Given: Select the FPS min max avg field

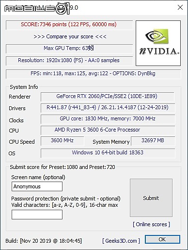Looking at the screenshot, I should pos(93,74).
